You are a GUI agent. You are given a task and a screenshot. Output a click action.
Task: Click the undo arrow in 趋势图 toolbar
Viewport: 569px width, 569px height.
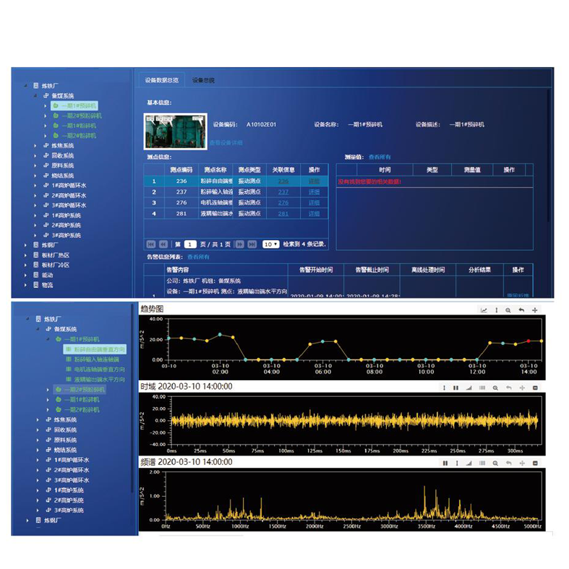click(521, 309)
